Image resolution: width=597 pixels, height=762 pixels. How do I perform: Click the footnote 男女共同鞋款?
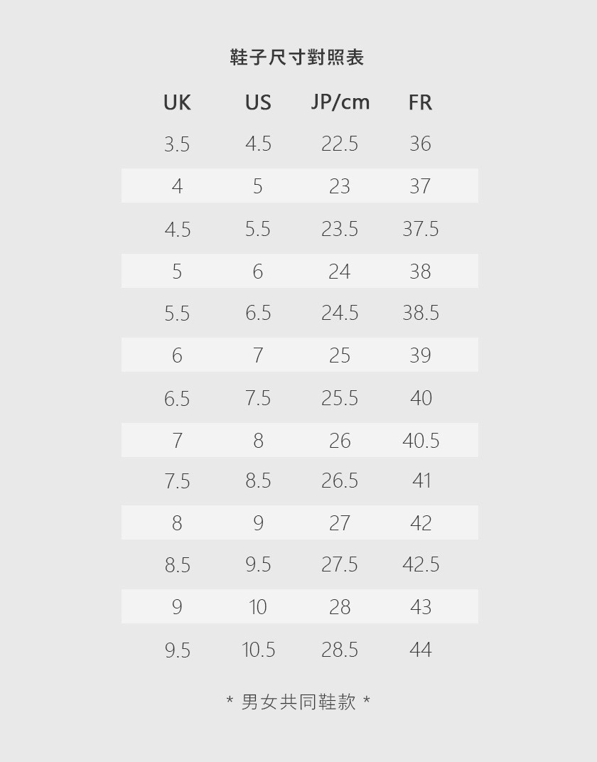tap(298, 702)
